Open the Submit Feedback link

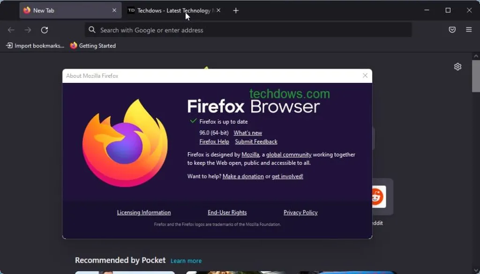[x=256, y=141]
